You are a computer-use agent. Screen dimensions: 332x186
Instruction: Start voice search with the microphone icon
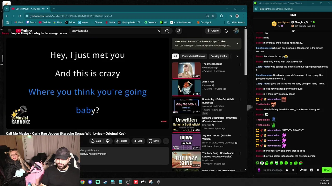click(179, 31)
